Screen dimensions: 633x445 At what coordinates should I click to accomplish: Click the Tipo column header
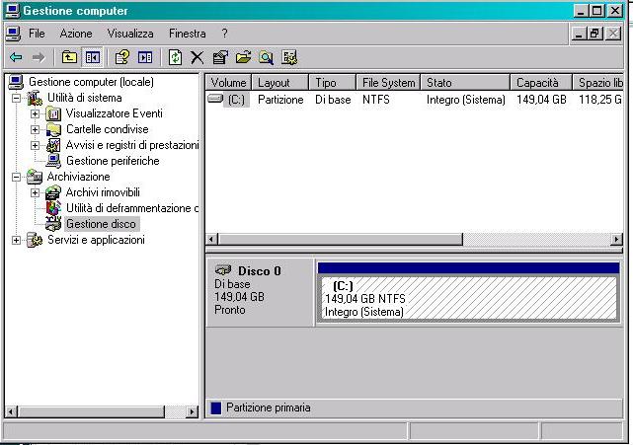click(333, 82)
